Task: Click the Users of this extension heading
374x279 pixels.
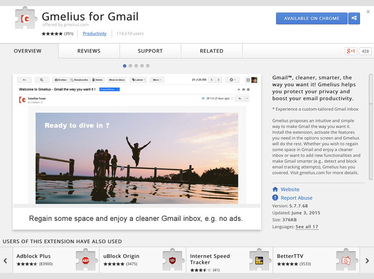Action: tap(63, 241)
